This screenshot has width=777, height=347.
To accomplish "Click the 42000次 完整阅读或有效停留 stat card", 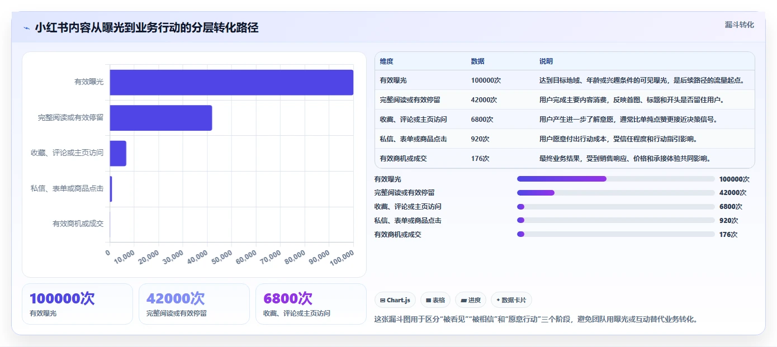I will click(x=194, y=304).
